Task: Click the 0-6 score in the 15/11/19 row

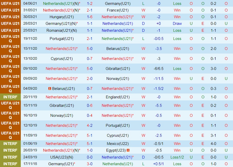Action: click(x=90, y=106)
